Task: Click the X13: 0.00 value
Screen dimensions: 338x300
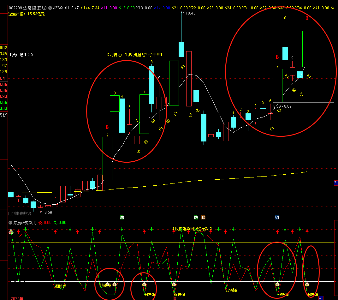Action: (144, 8)
